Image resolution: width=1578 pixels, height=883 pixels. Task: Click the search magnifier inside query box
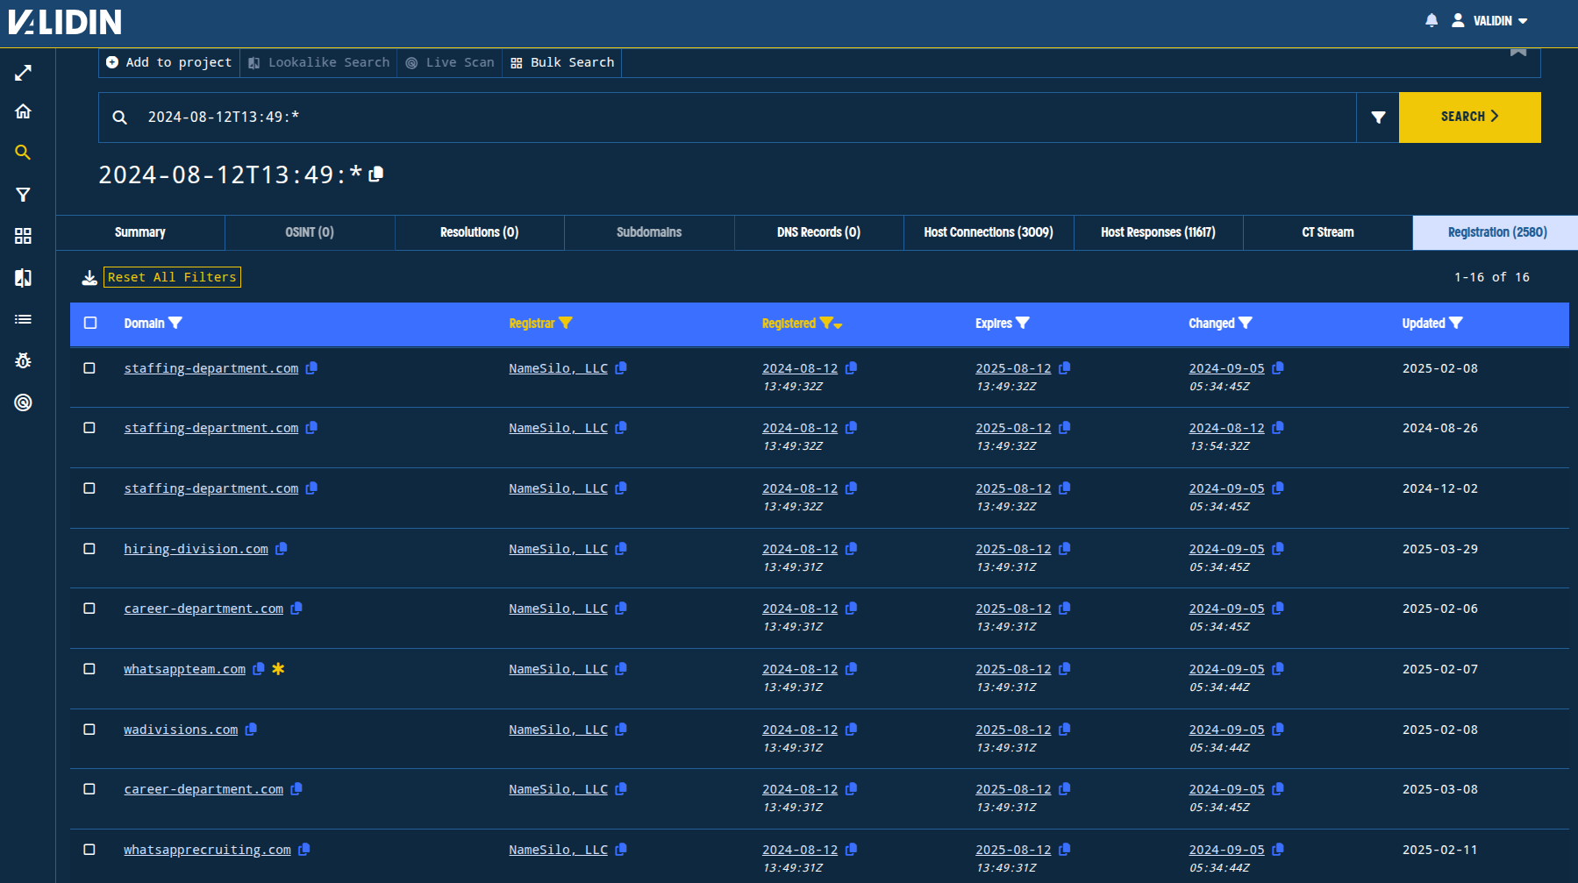pyautogui.click(x=120, y=117)
